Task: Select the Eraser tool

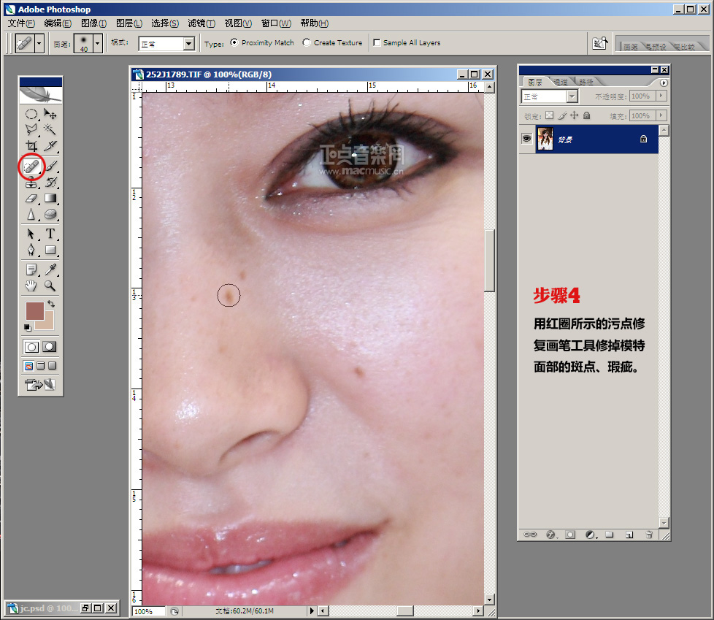Action: click(31, 198)
